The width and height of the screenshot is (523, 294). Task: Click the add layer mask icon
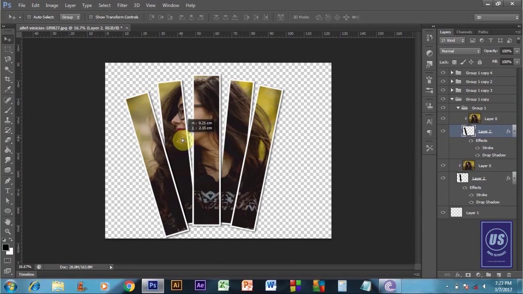468,275
